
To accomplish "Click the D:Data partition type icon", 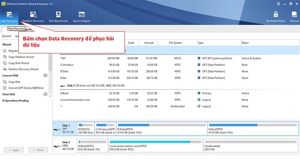I will coord(199,71).
